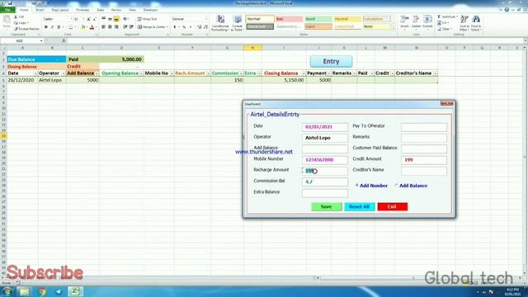Screen dimensions: 528x297
Task: Open the Fill Color picker
Action: tap(83, 27)
